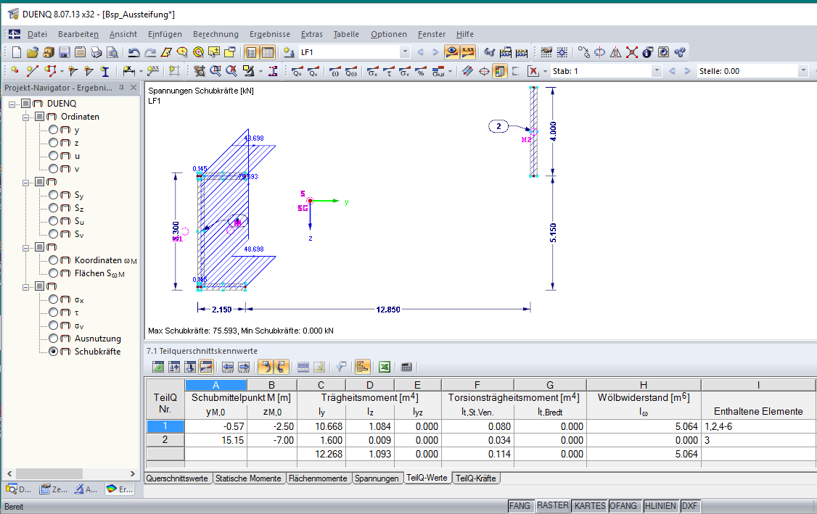Collapse the group containing σx
Image resolution: width=817 pixels, height=514 pixels.
[x=25, y=287]
